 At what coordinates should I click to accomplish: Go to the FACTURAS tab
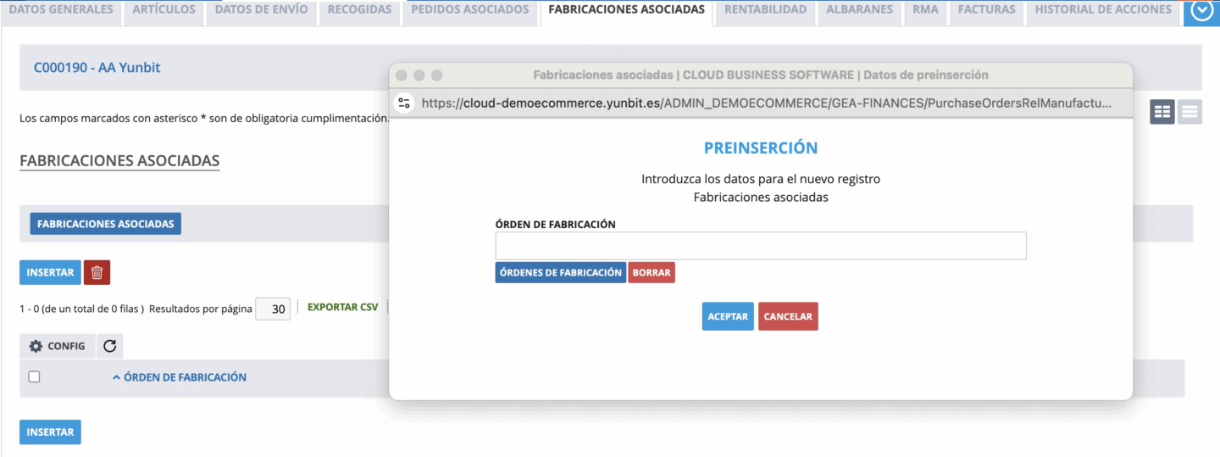(x=986, y=10)
